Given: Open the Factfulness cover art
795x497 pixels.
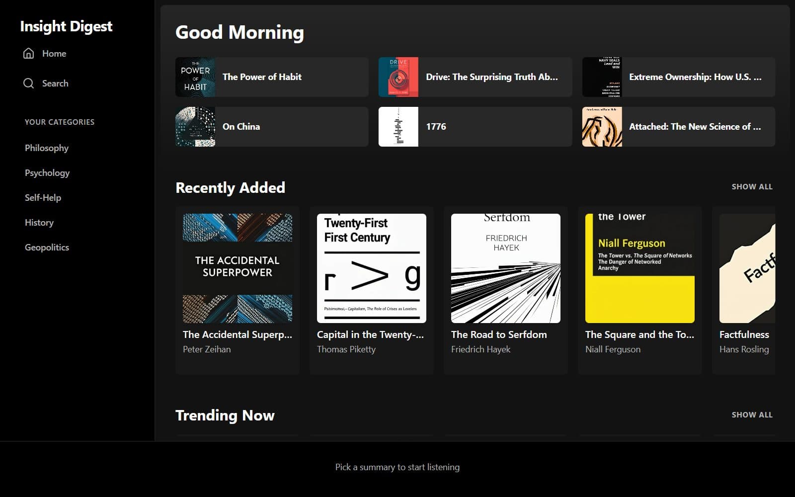Looking at the screenshot, I should pyautogui.click(x=747, y=268).
